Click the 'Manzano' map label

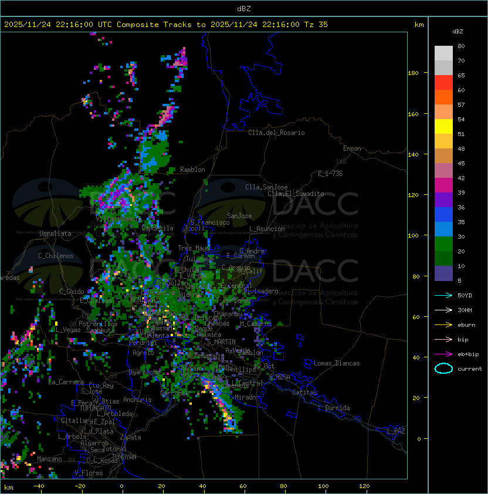click(49, 459)
